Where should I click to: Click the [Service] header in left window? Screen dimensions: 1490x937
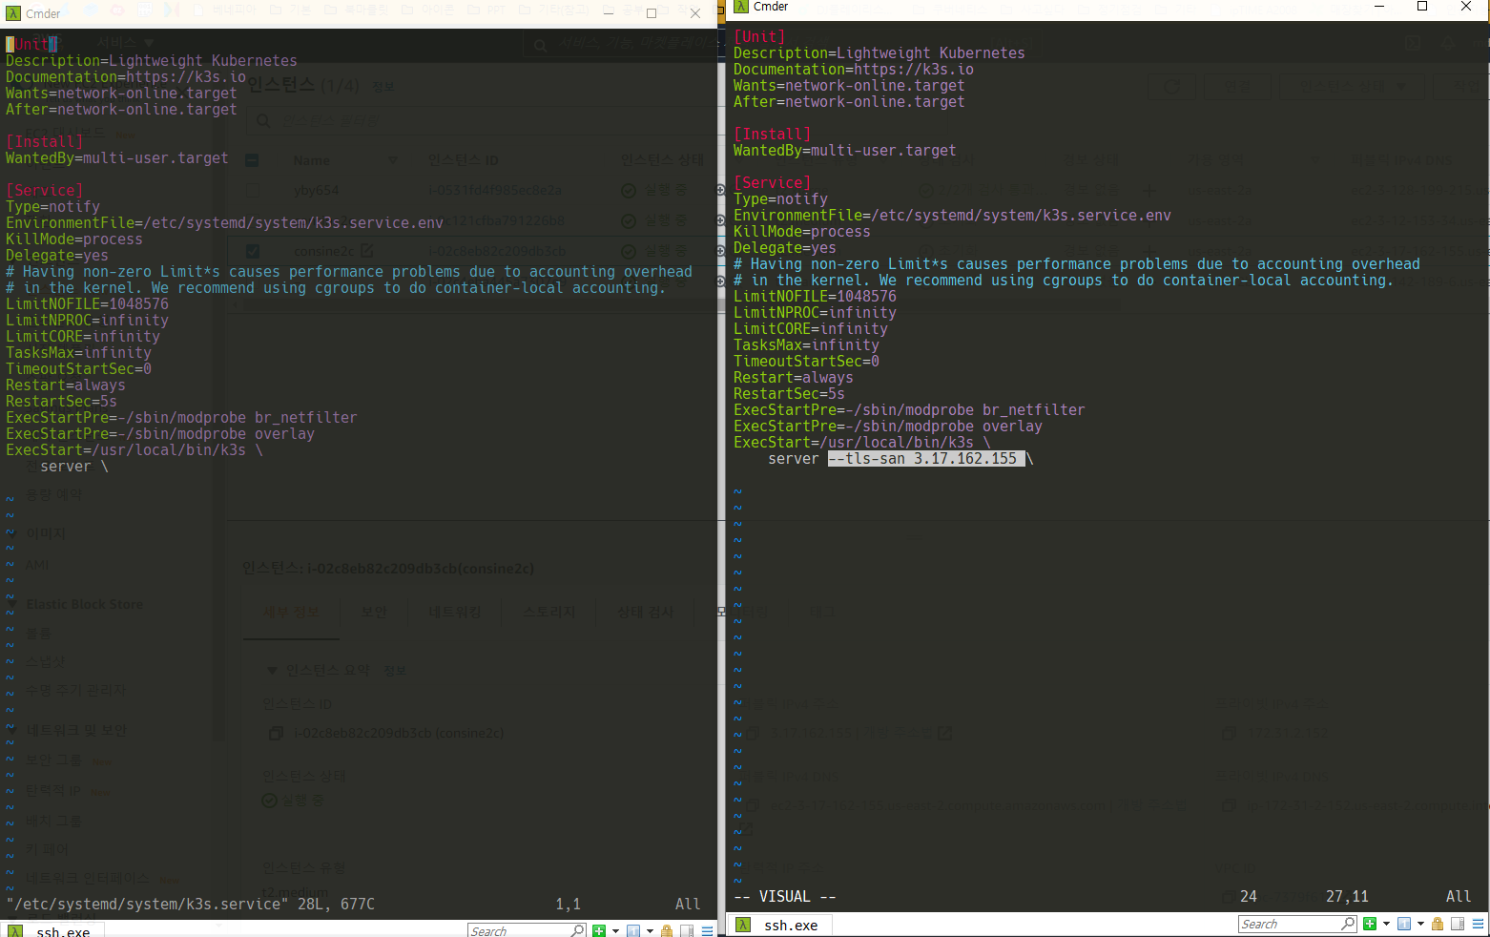click(44, 191)
